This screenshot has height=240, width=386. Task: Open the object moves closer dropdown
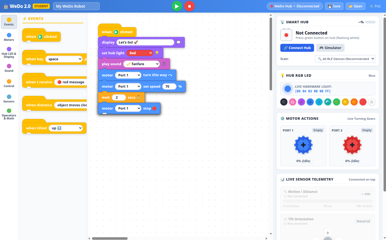71,105
